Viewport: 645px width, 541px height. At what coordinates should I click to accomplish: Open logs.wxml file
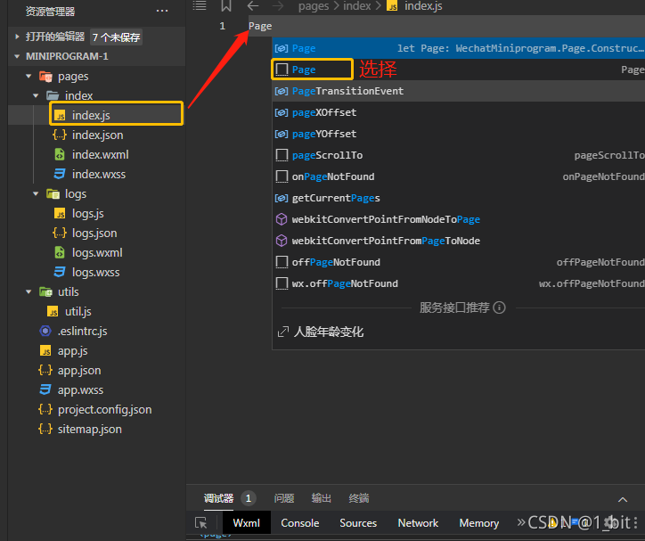97,253
